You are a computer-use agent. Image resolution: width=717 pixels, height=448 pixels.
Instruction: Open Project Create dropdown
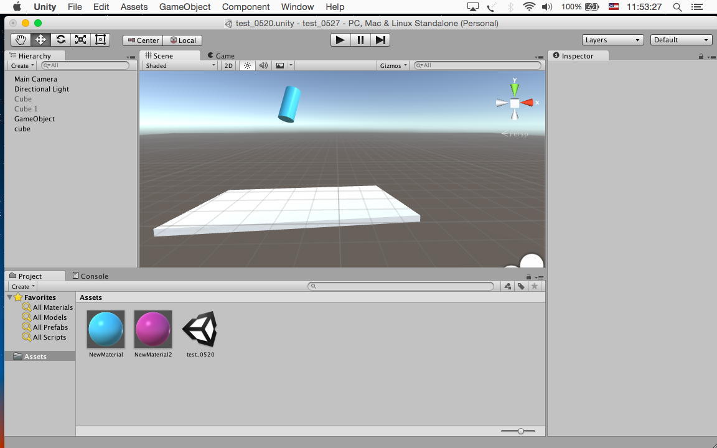click(x=23, y=286)
